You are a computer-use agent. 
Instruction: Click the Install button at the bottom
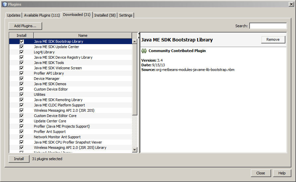19,159
